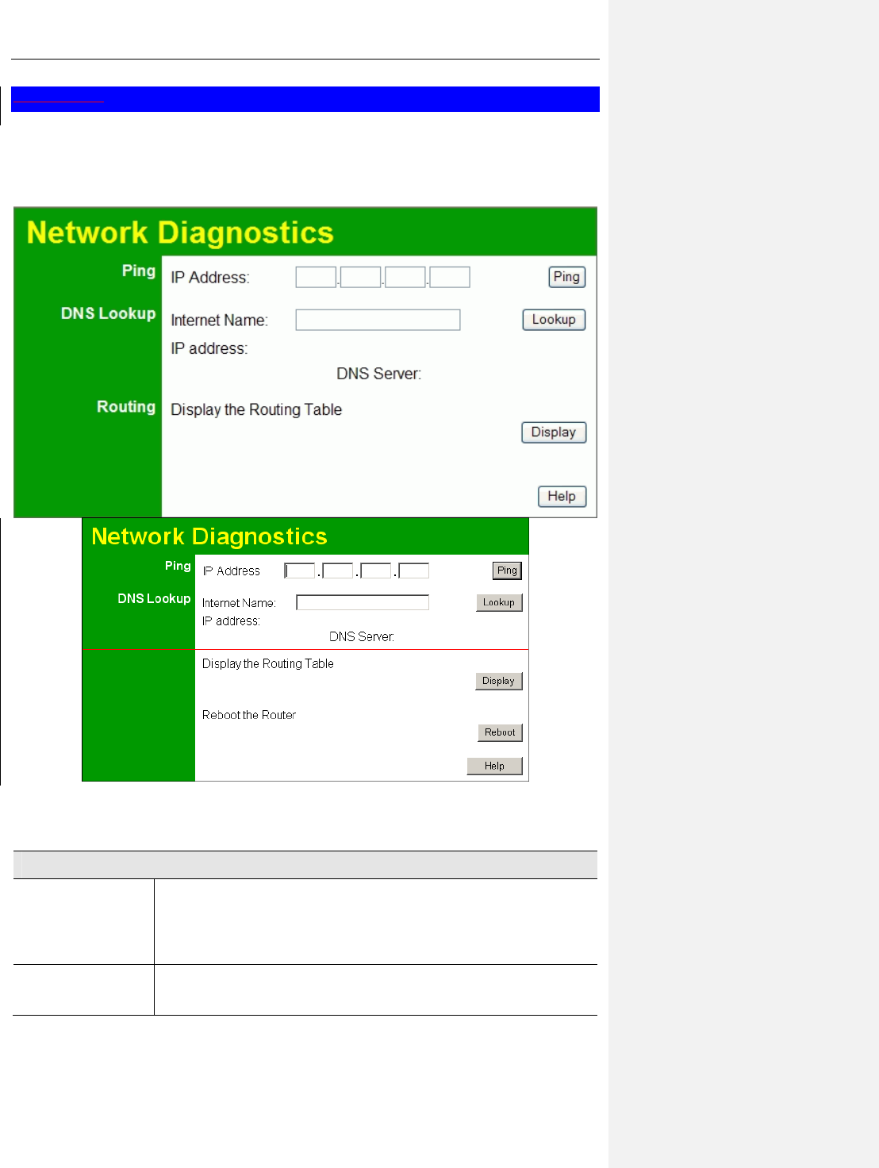
Task: Select 'Display the Routing Table' in larger panel
Action: click(x=256, y=409)
